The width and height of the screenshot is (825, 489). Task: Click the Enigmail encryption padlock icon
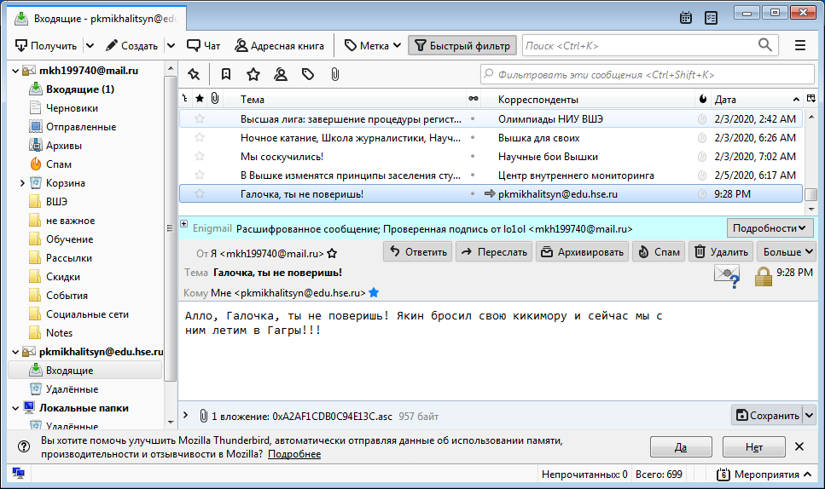pos(763,276)
